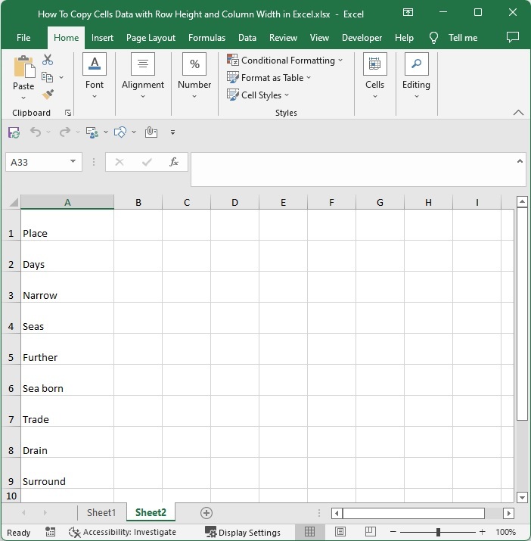Click the Cancel X in formula bar
Image resolution: width=531 pixels, height=541 pixels.
120,162
